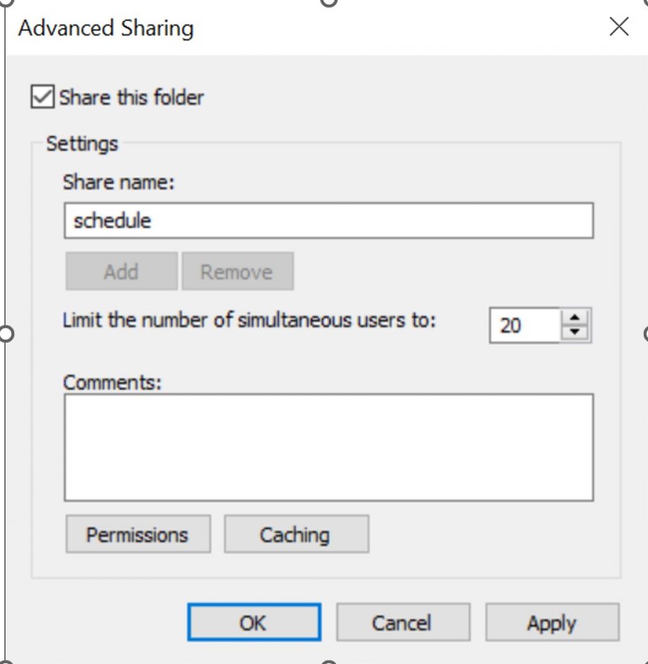Click the Remove button
The height and width of the screenshot is (664, 648).
coord(237,271)
